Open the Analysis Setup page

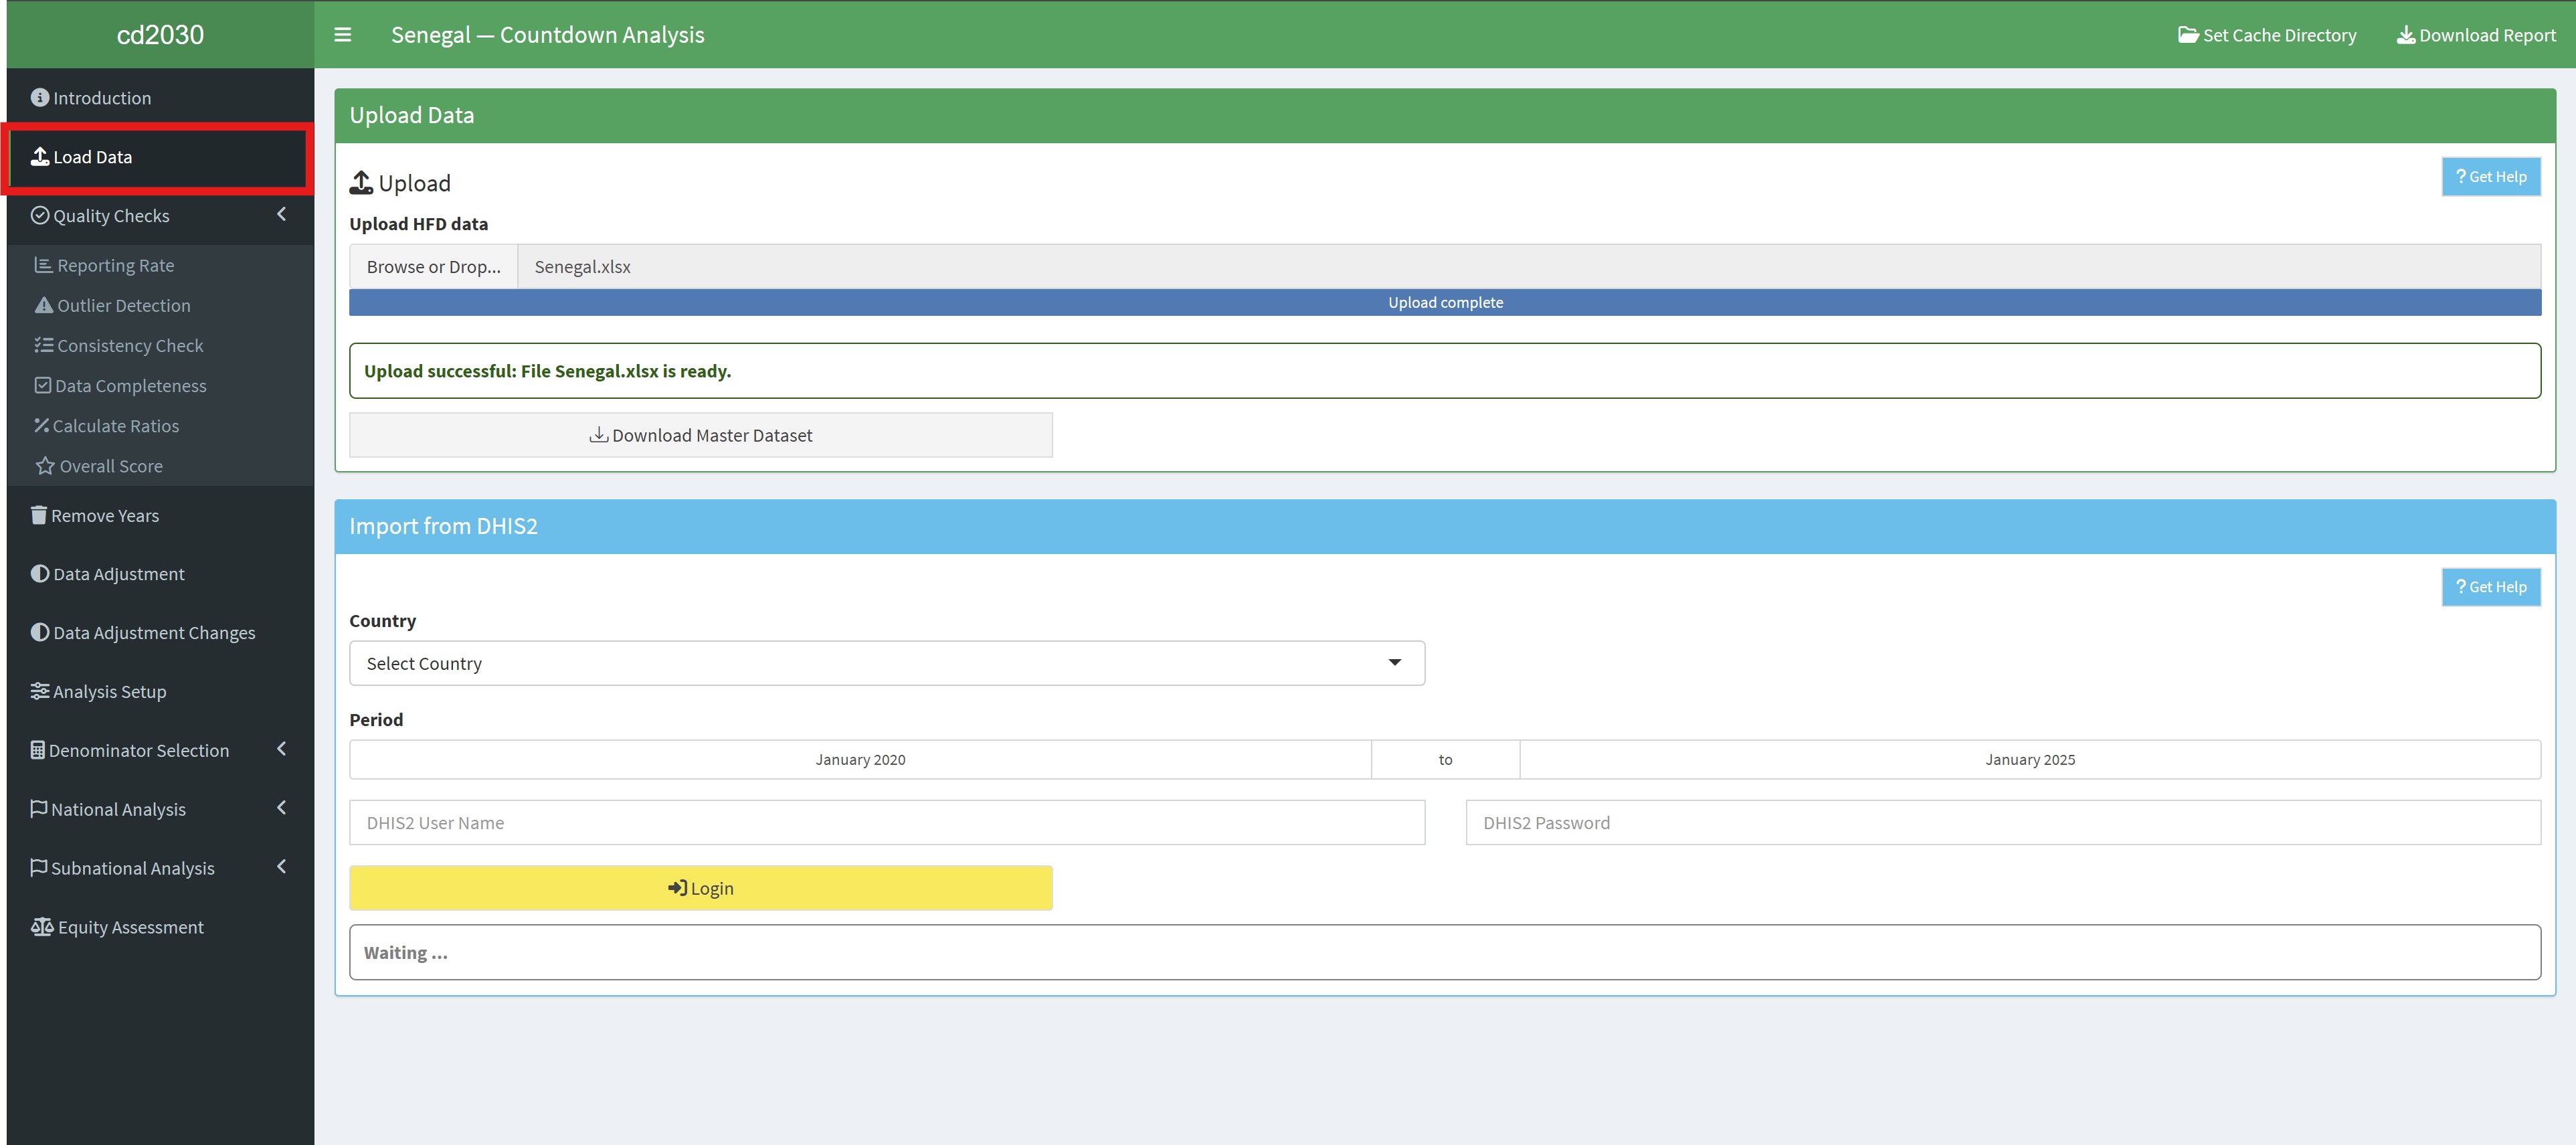pyautogui.click(x=108, y=690)
